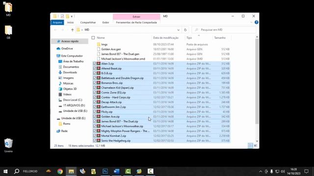This screenshot has width=314, height=176.
Task: Uncheck Alien 3.zip checkbox
Action: (95, 64)
